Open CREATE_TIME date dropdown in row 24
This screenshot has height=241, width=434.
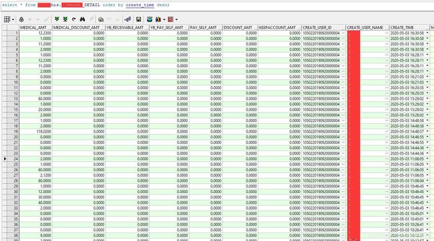click(x=427, y=158)
